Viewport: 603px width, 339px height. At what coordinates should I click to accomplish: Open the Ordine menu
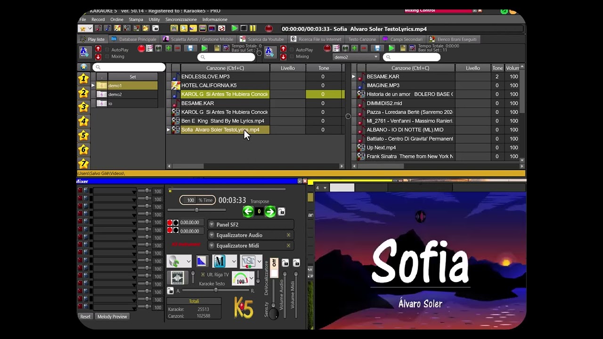pos(117,19)
